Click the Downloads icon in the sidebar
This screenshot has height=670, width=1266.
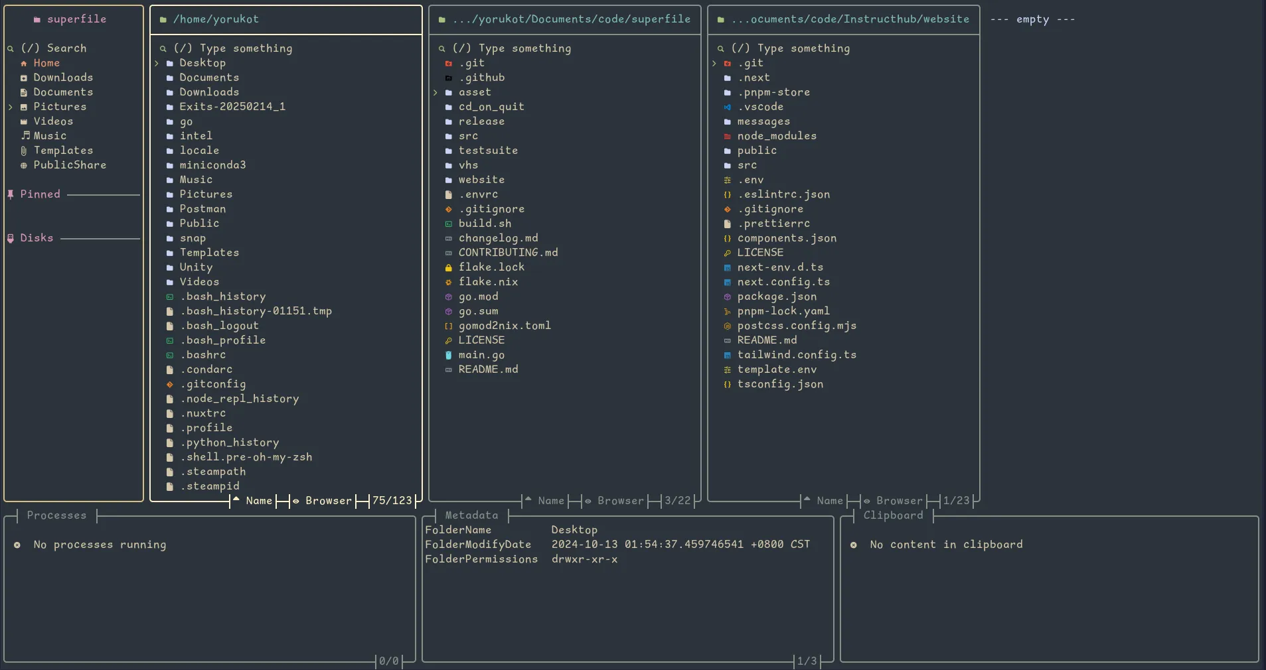(x=23, y=78)
